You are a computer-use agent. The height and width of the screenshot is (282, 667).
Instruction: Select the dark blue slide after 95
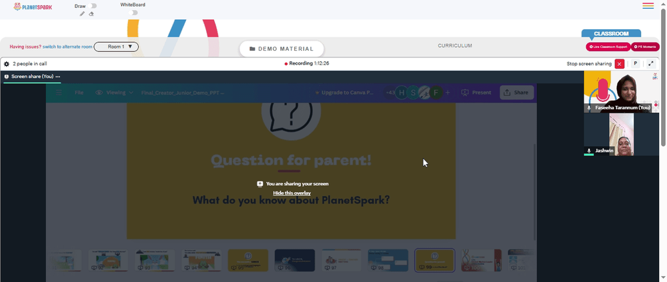tap(295, 260)
